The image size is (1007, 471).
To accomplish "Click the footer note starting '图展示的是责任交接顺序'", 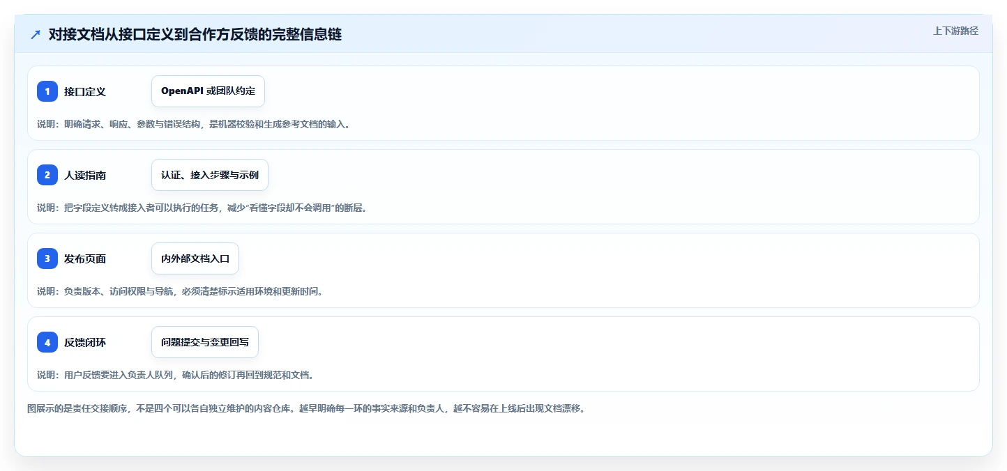I will [x=305, y=408].
